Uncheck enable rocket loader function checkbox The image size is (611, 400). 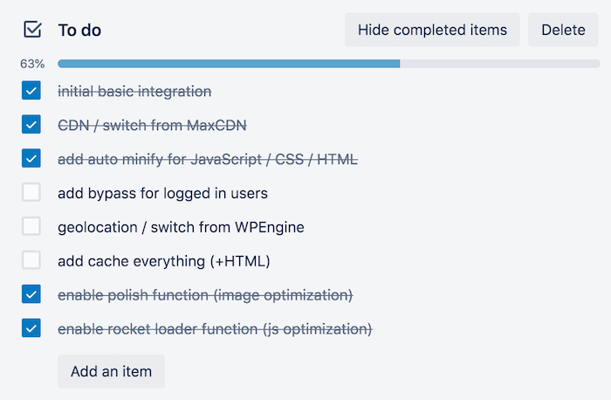31,328
